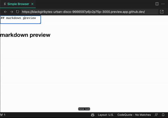The width and height of the screenshot is (168, 118).
Task: Split the editor to the right
Action: pyautogui.click(x=157, y=4)
